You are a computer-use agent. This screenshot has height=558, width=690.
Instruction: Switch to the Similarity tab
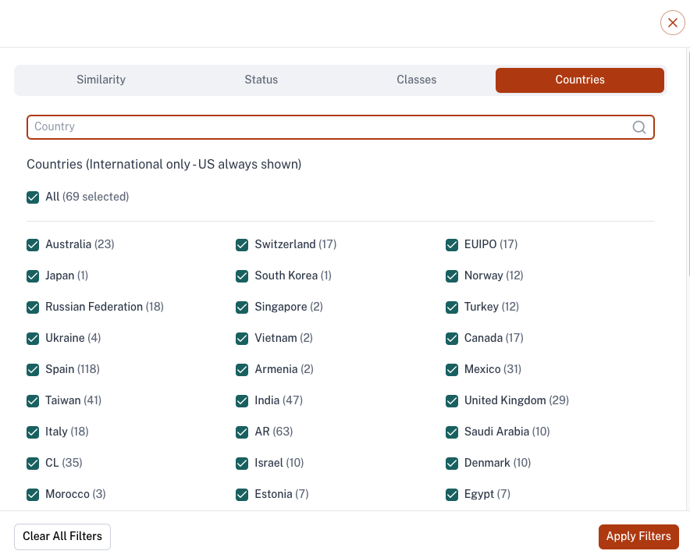click(x=101, y=80)
